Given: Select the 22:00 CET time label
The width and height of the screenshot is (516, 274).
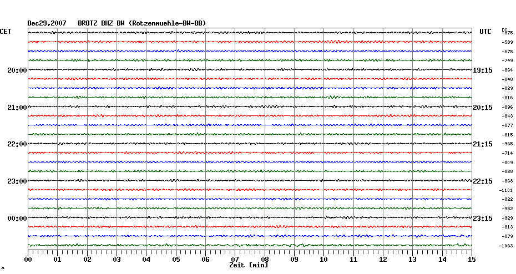Looking at the screenshot, I should click(x=17, y=144).
